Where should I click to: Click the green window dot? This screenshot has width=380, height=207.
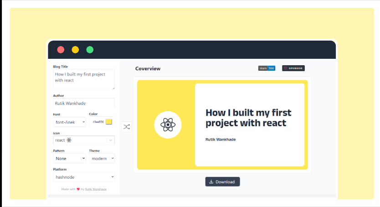click(x=90, y=50)
